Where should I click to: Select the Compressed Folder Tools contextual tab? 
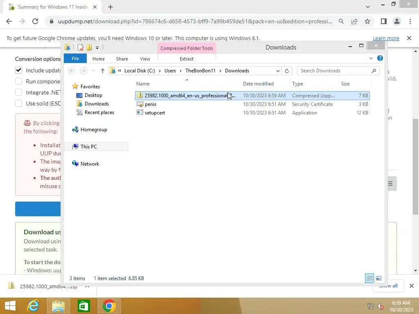pos(187,48)
